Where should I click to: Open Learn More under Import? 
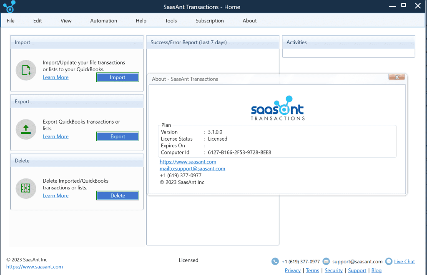[55, 77]
